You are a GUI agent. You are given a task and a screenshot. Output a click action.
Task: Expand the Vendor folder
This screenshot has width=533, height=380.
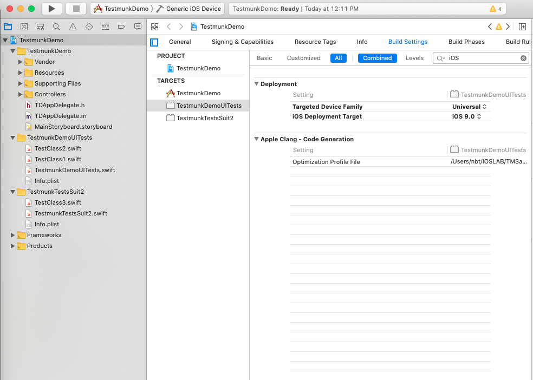20,62
